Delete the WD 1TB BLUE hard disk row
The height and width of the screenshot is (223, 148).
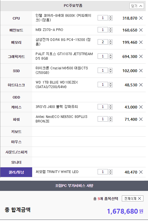(x=141, y=85)
